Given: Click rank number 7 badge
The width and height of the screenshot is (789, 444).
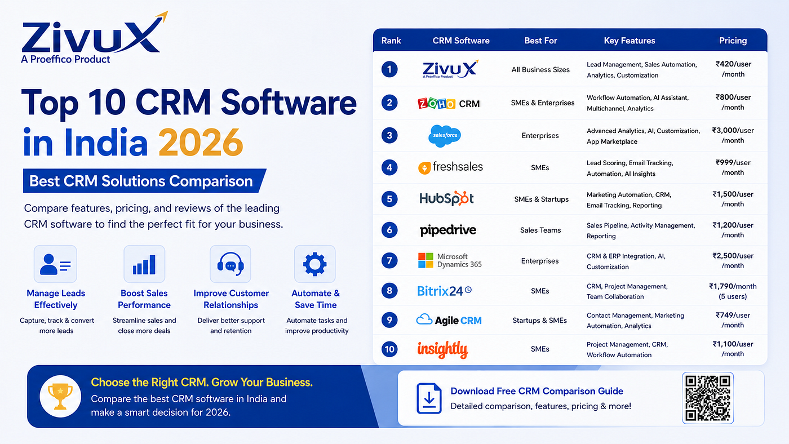Looking at the screenshot, I should pyautogui.click(x=389, y=261).
